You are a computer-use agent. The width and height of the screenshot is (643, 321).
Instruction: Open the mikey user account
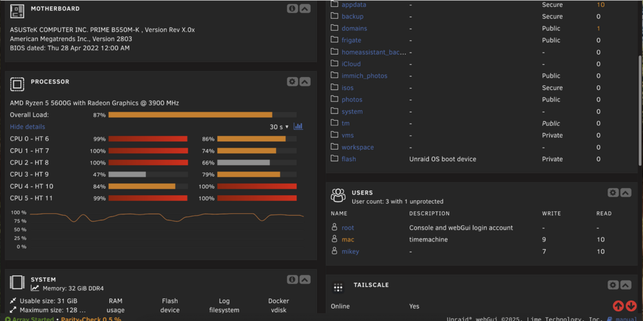(350, 252)
